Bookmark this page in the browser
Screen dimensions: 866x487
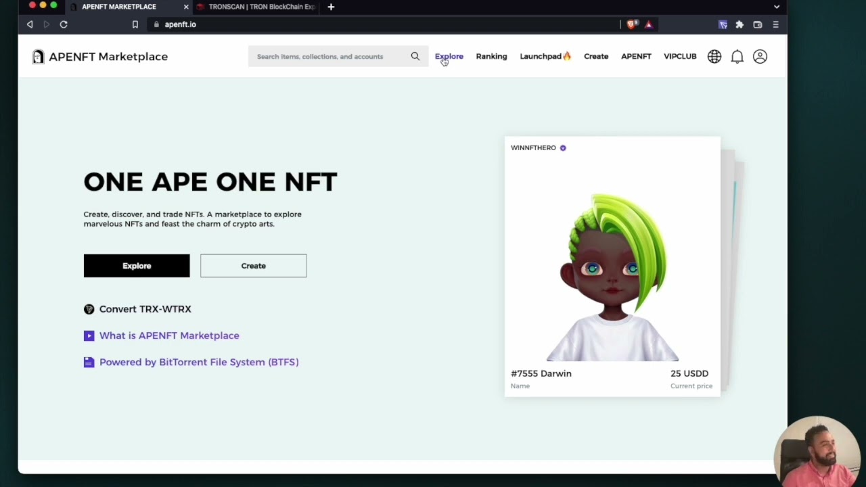pos(135,24)
